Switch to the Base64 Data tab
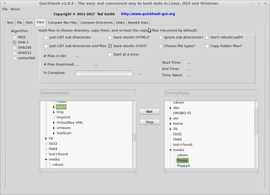This screenshot has width=270, height=195. (x=138, y=22)
